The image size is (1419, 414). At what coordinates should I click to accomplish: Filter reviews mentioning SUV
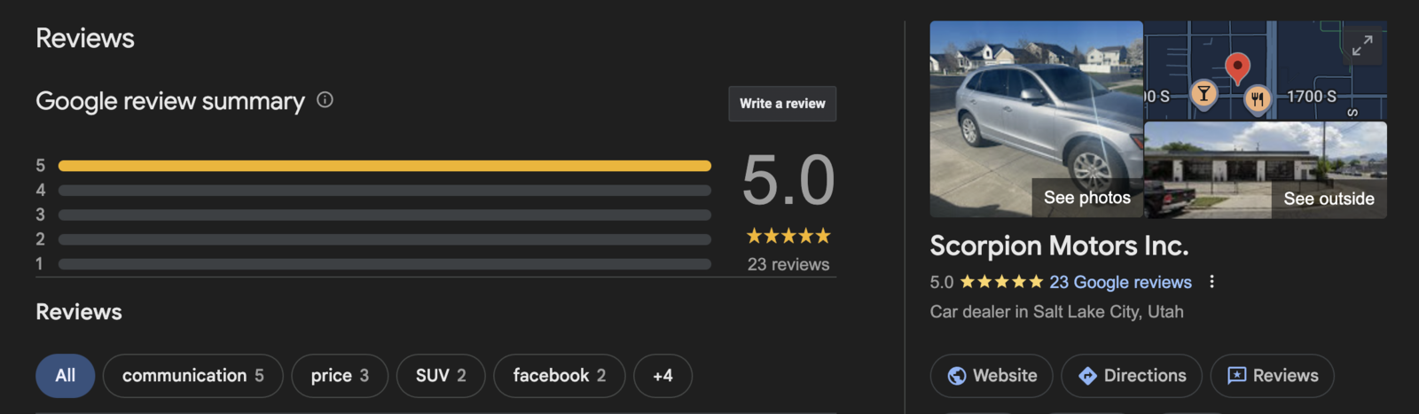441,376
